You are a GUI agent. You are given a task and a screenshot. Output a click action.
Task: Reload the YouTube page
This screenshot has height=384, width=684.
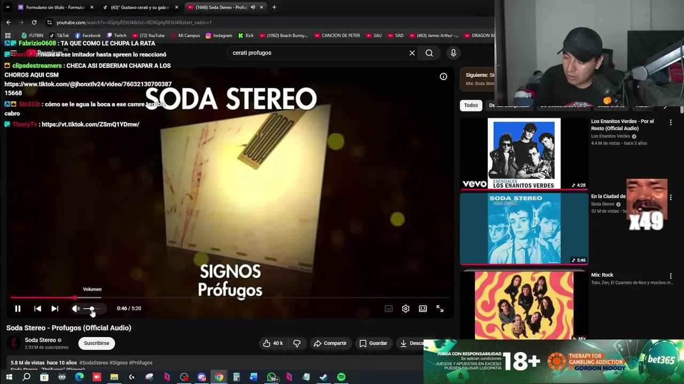[34, 22]
